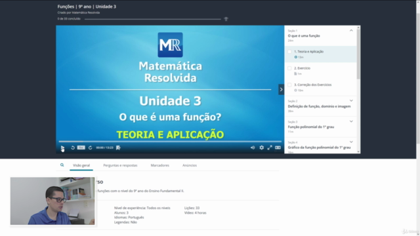Viewport: 420px width, 236px height.
Task: Click 'Alunos: 3' text
Action: pyautogui.click(x=121, y=212)
